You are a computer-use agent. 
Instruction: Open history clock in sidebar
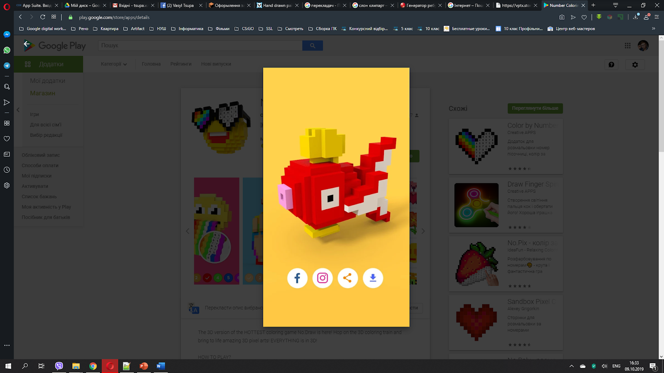click(x=7, y=170)
